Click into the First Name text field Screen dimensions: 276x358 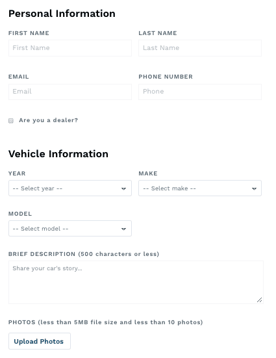point(70,48)
